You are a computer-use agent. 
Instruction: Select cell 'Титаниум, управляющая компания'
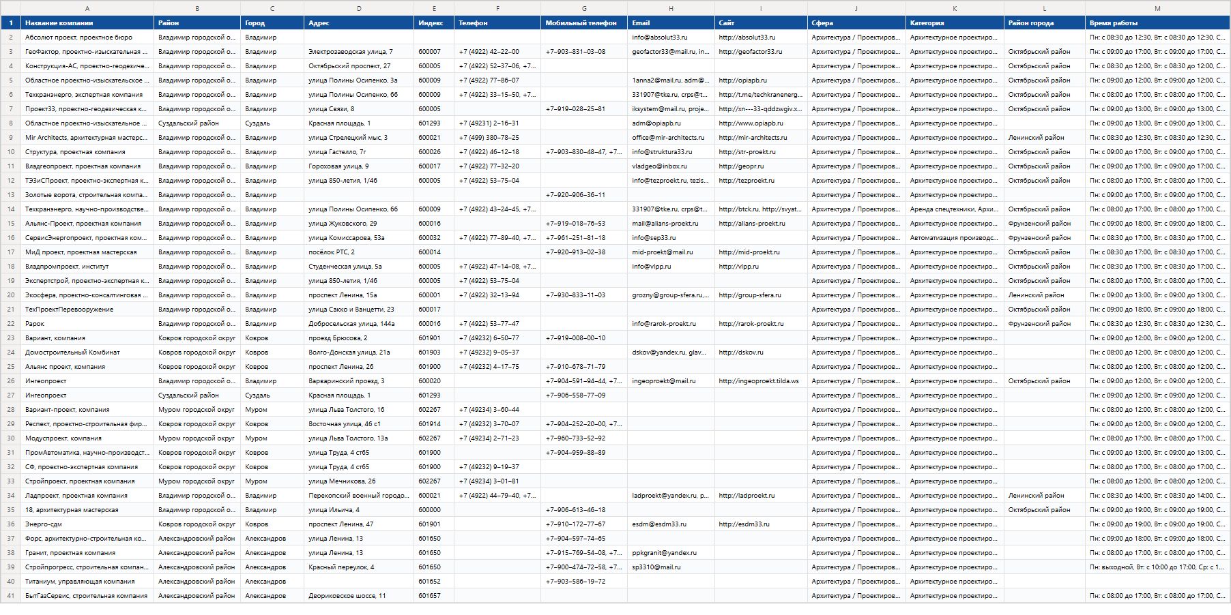pos(87,582)
